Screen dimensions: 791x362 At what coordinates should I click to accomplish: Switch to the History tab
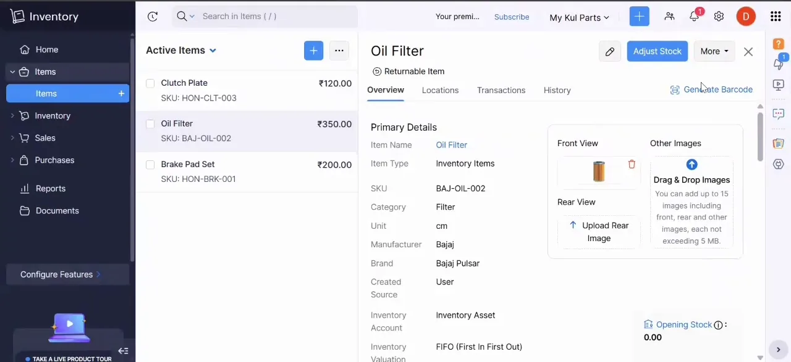557,90
